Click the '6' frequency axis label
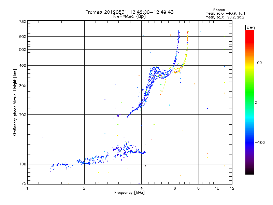Image resolution: width=273 pixels, height=205 pixels. click(x=175, y=188)
